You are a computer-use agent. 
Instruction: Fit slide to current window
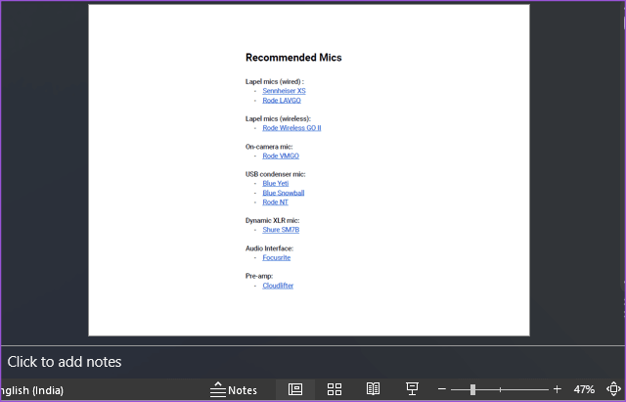pos(613,389)
